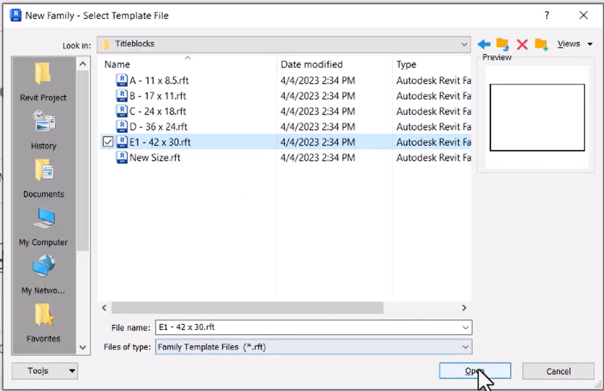604x391 pixels.
Task: Uncheck the E1 - 42 x 30.rft checkbox
Action: (x=108, y=142)
